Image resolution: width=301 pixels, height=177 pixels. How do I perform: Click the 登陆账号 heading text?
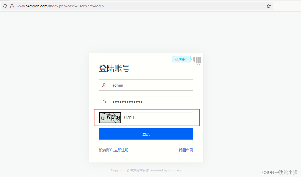(x=114, y=68)
